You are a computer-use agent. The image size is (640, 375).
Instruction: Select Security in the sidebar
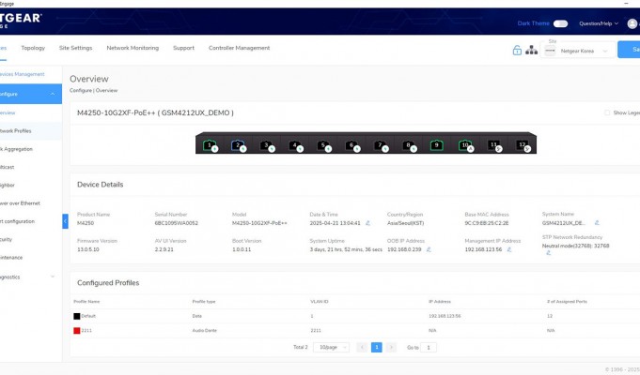(x=31, y=239)
